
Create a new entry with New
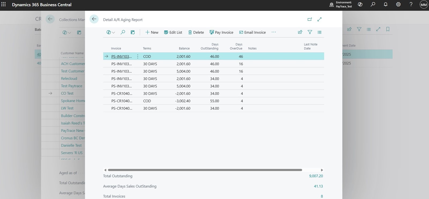[x=152, y=32]
